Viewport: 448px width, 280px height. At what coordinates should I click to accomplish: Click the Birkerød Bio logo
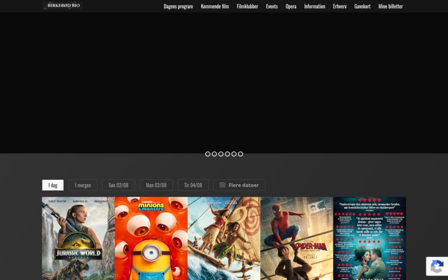(62, 6)
